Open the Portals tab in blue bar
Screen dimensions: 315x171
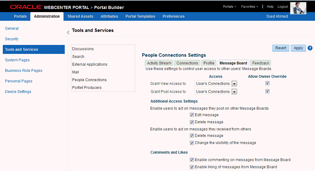coord(20,16)
